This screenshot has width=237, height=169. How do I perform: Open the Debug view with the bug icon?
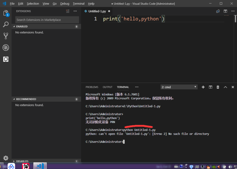click(x=6, y=48)
